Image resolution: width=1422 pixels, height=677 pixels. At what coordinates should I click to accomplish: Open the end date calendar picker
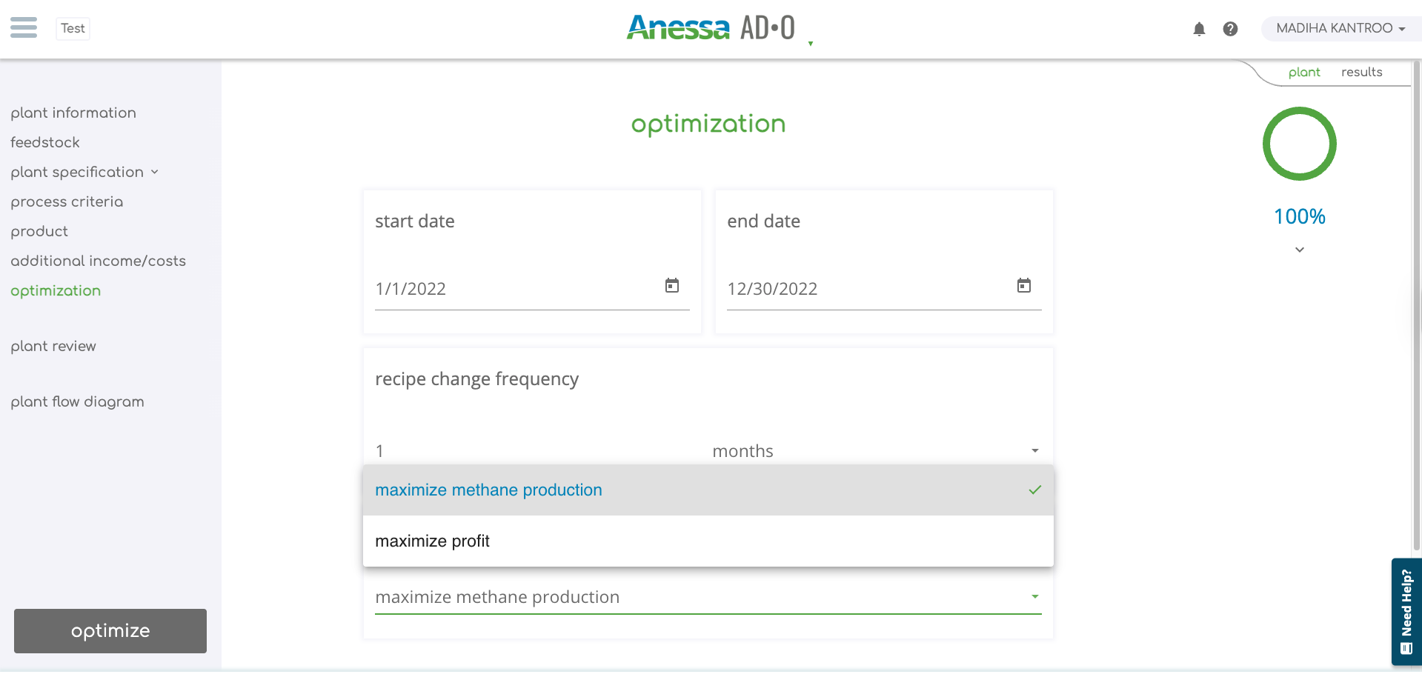pos(1024,286)
